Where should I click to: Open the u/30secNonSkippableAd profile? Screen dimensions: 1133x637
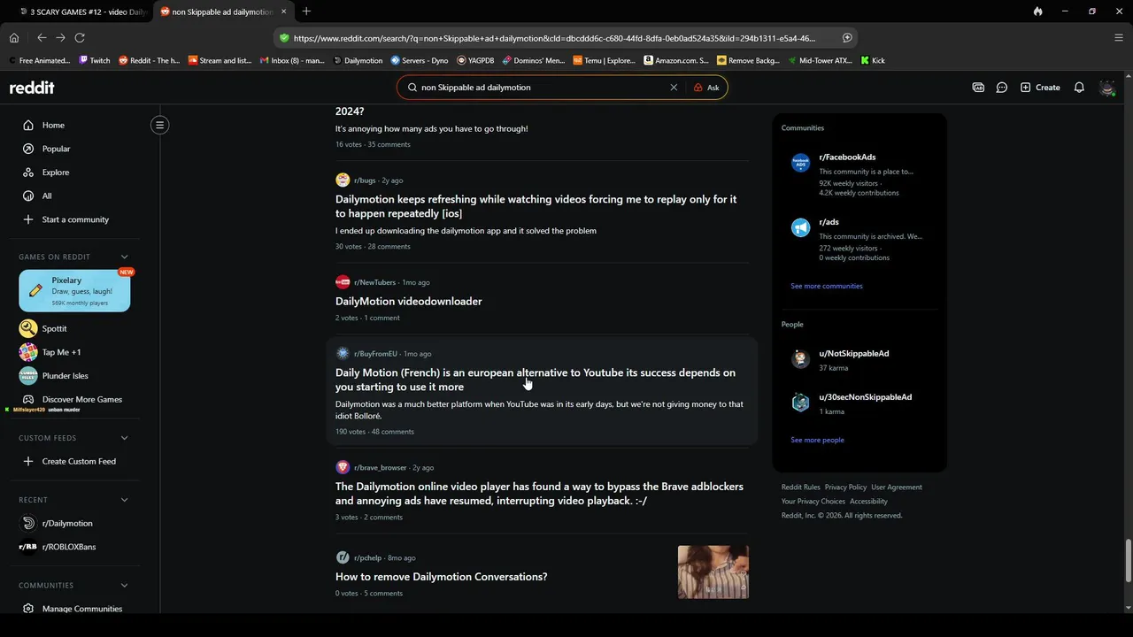[865, 397]
